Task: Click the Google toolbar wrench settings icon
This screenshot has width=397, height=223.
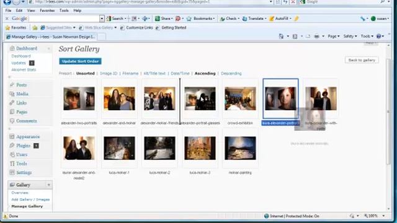Action: coord(362,19)
